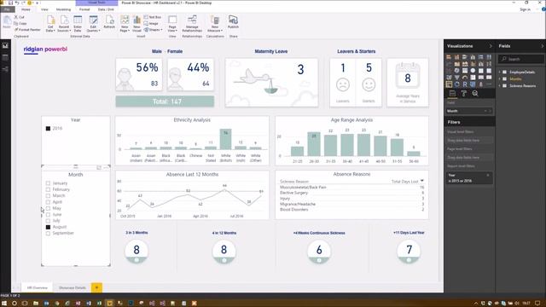Screen dimensions: 546x307
Task: Open File Explorer from the taskbar
Action: [x=36, y=304]
